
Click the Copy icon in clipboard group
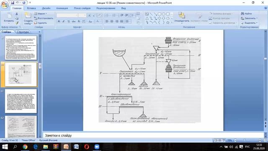pyautogui.click(x=17, y=18)
